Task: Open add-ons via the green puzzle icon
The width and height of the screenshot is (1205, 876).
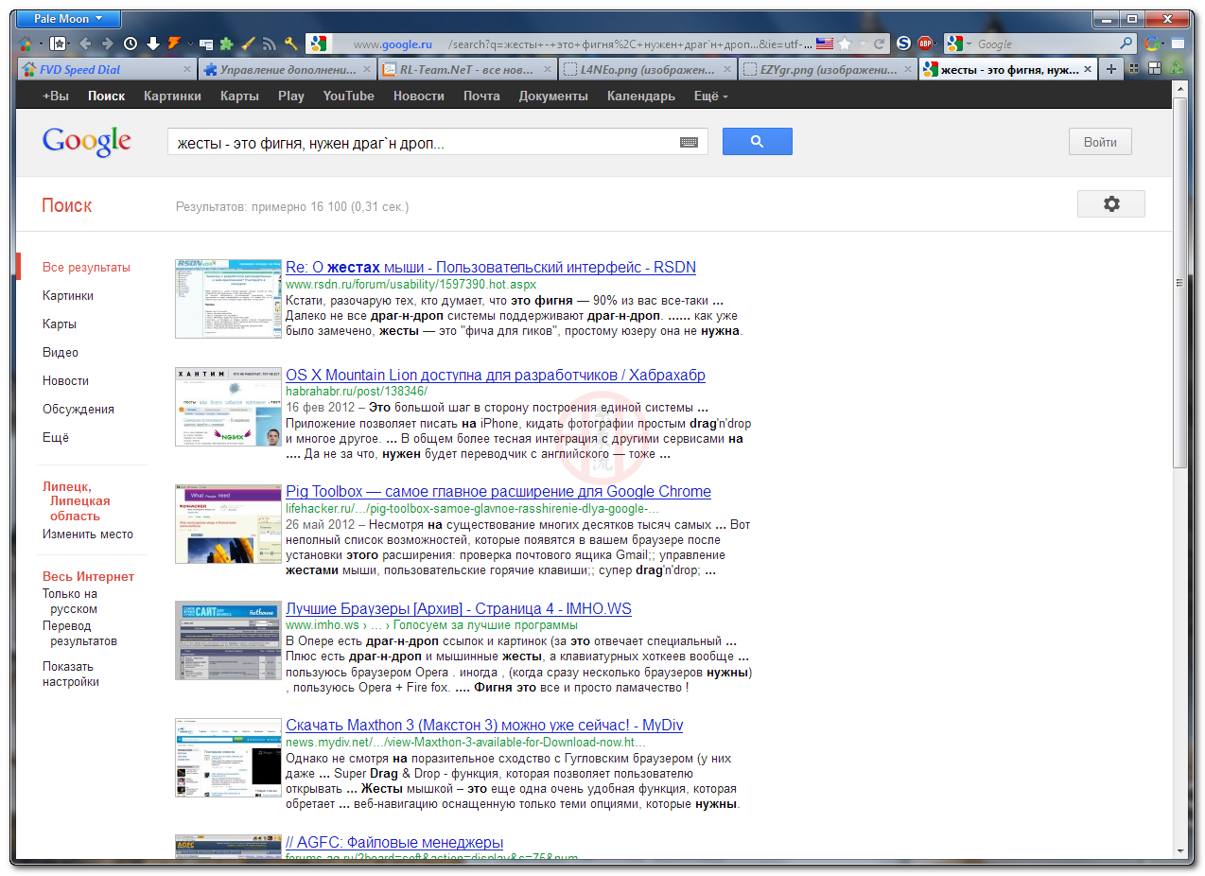Action: [x=227, y=44]
